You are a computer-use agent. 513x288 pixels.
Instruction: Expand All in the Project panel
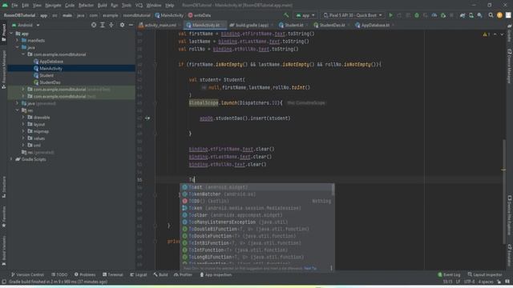point(103,25)
